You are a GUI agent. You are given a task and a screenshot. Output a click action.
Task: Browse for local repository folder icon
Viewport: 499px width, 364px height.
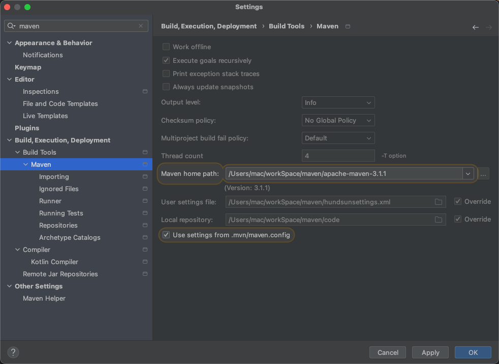coord(439,220)
